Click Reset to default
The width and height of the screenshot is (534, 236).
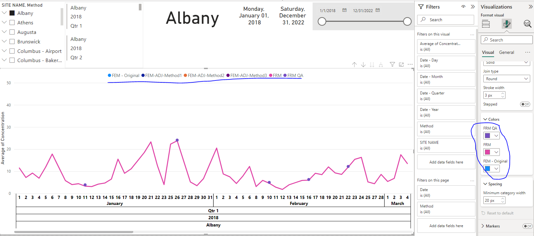click(x=498, y=213)
